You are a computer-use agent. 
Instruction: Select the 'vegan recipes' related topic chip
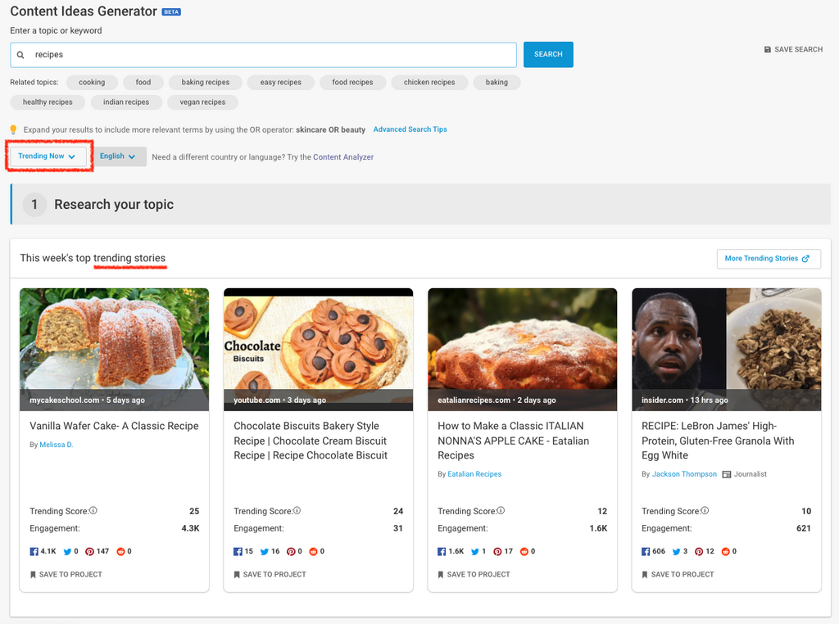(x=202, y=102)
